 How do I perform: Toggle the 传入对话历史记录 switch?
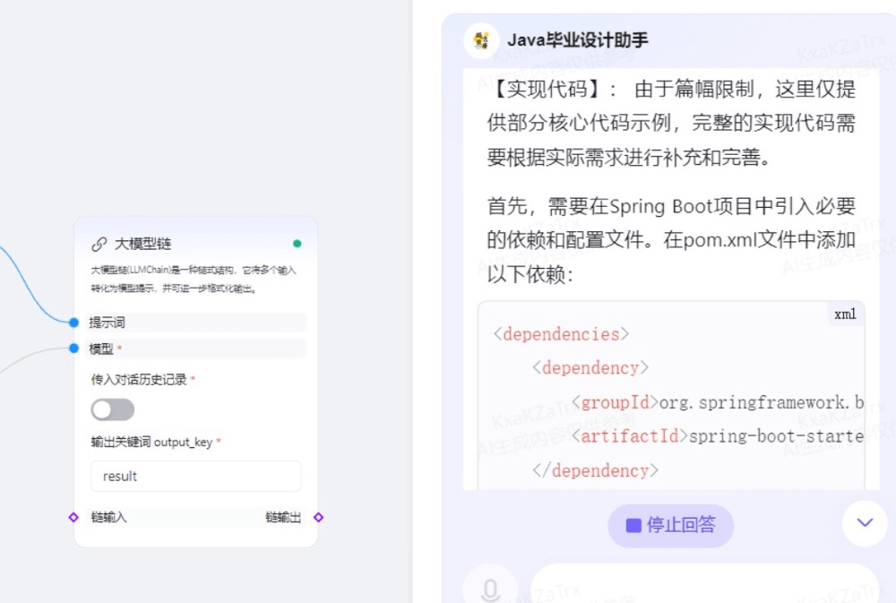click(113, 409)
